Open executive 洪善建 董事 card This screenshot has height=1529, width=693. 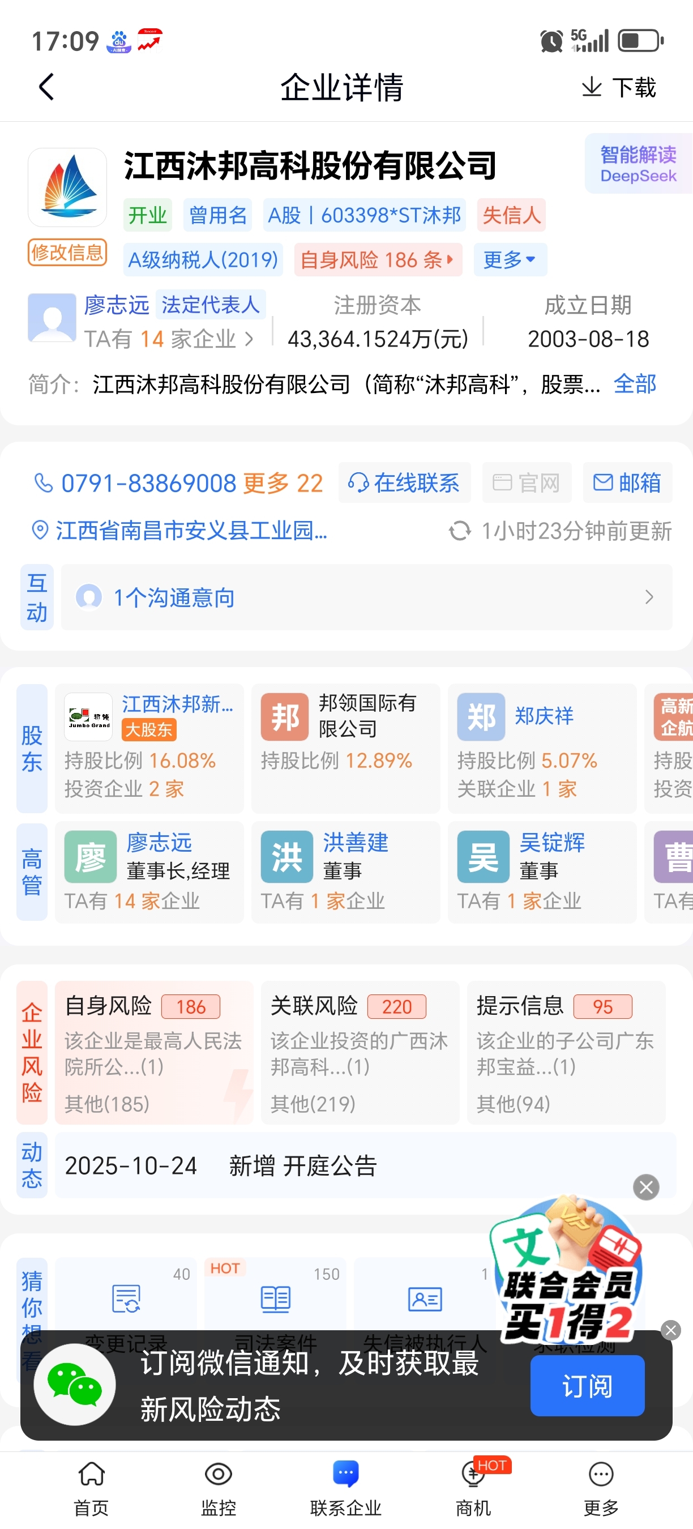346,872
